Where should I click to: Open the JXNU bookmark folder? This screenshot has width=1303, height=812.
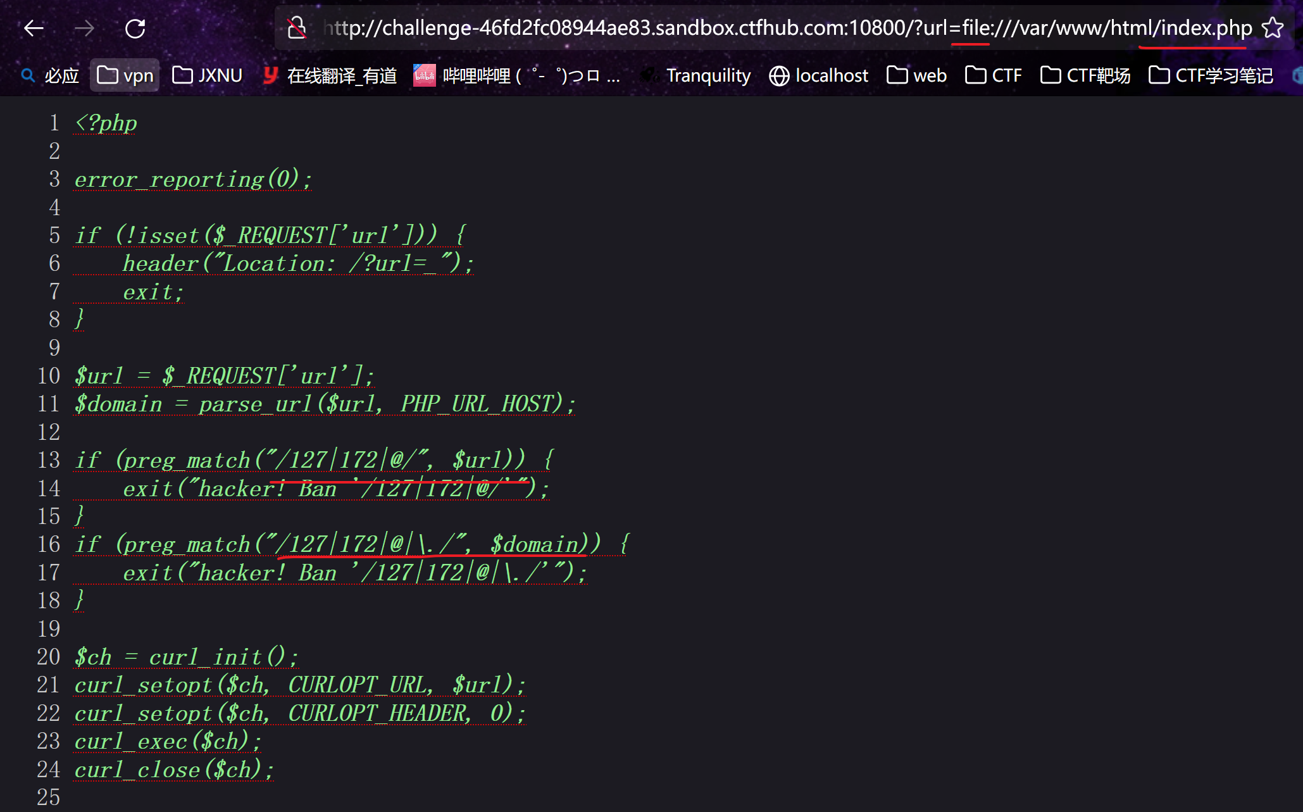[x=208, y=75]
